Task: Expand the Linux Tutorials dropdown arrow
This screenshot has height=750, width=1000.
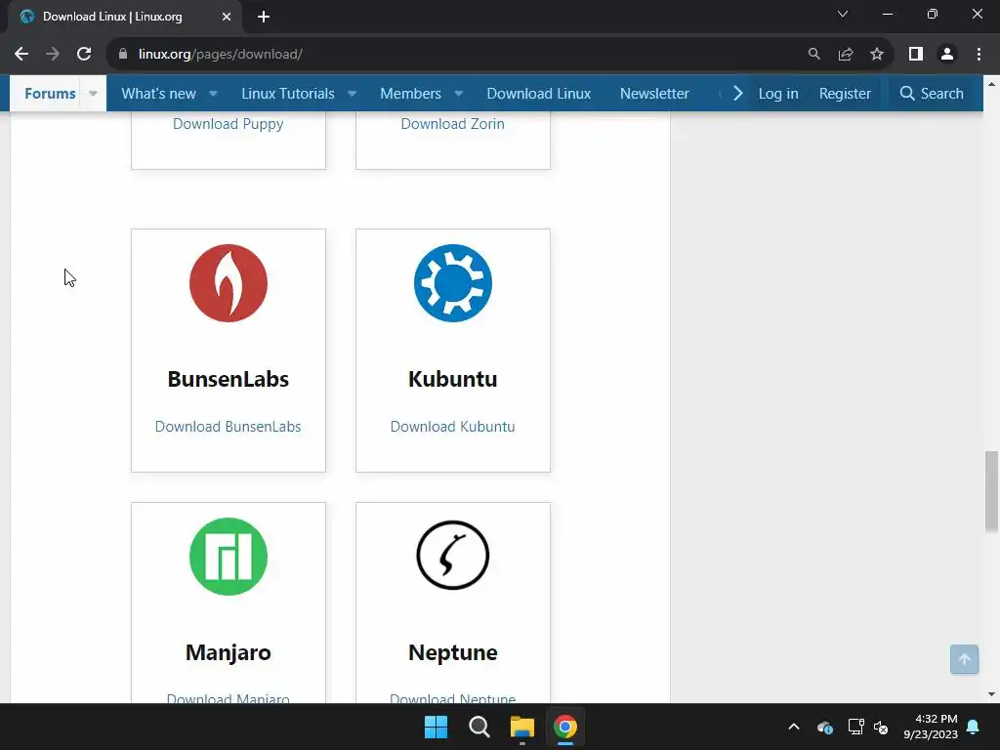Action: point(352,94)
